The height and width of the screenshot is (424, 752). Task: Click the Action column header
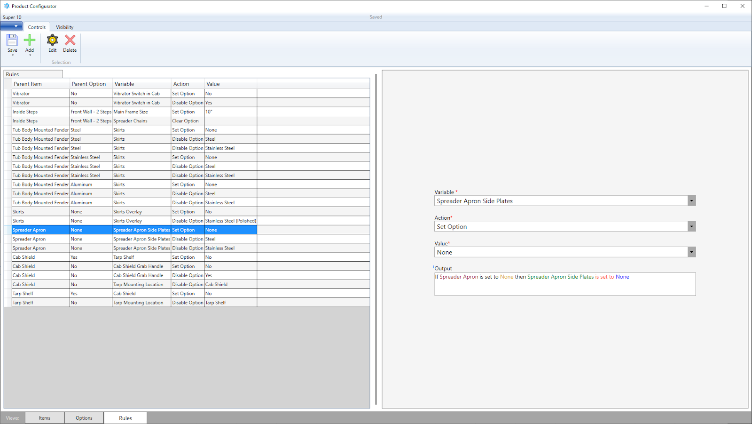pyautogui.click(x=187, y=84)
